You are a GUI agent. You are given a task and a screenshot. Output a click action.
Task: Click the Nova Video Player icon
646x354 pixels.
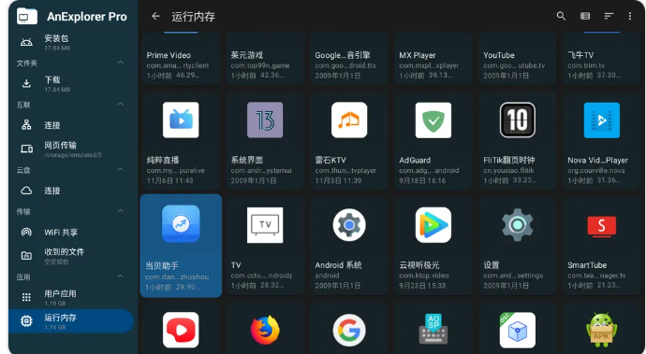pos(601,120)
